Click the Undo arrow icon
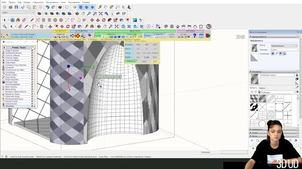This screenshot has height=169, width=302. coord(47,8)
